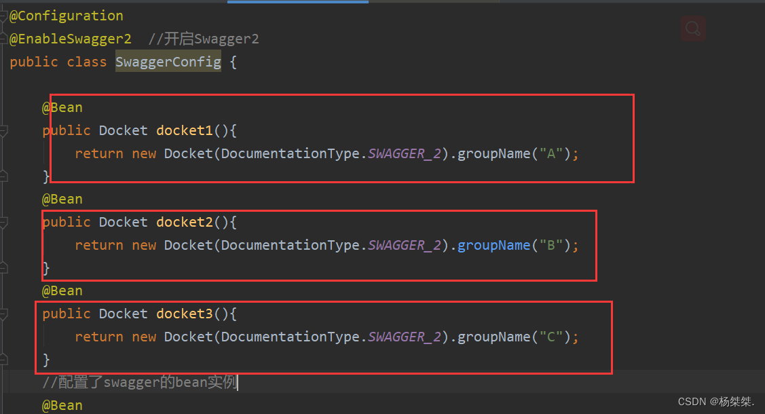Click the return keyword in docket1
The height and width of the screenshot is (414, 765).
pyautogui.click(x=99, y=153)
